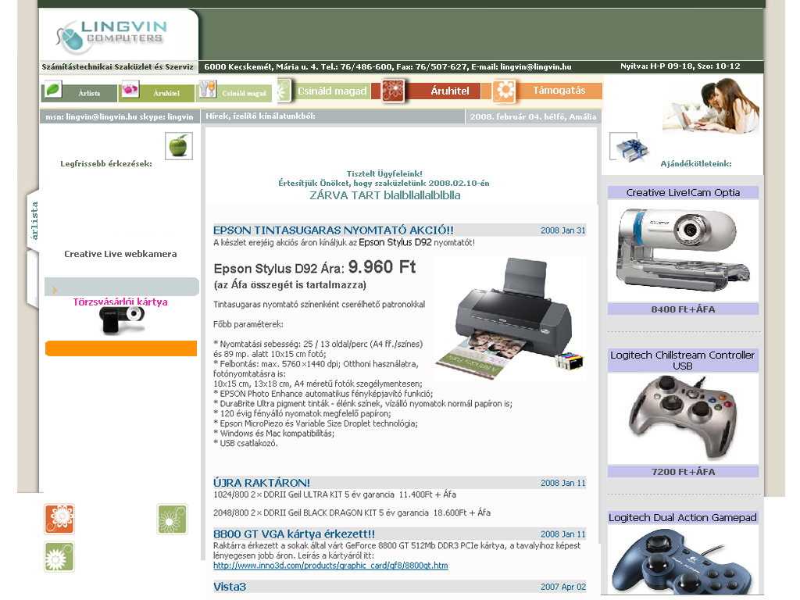Open the Logitech Dual Action Gamepad title
The width and height of the screenshot is (800, 600).
683,517
